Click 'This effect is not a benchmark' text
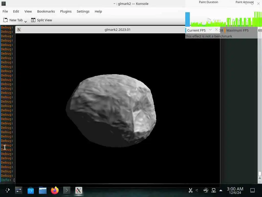The height and width of the screenshot is (197, 262). pos(209,36)
